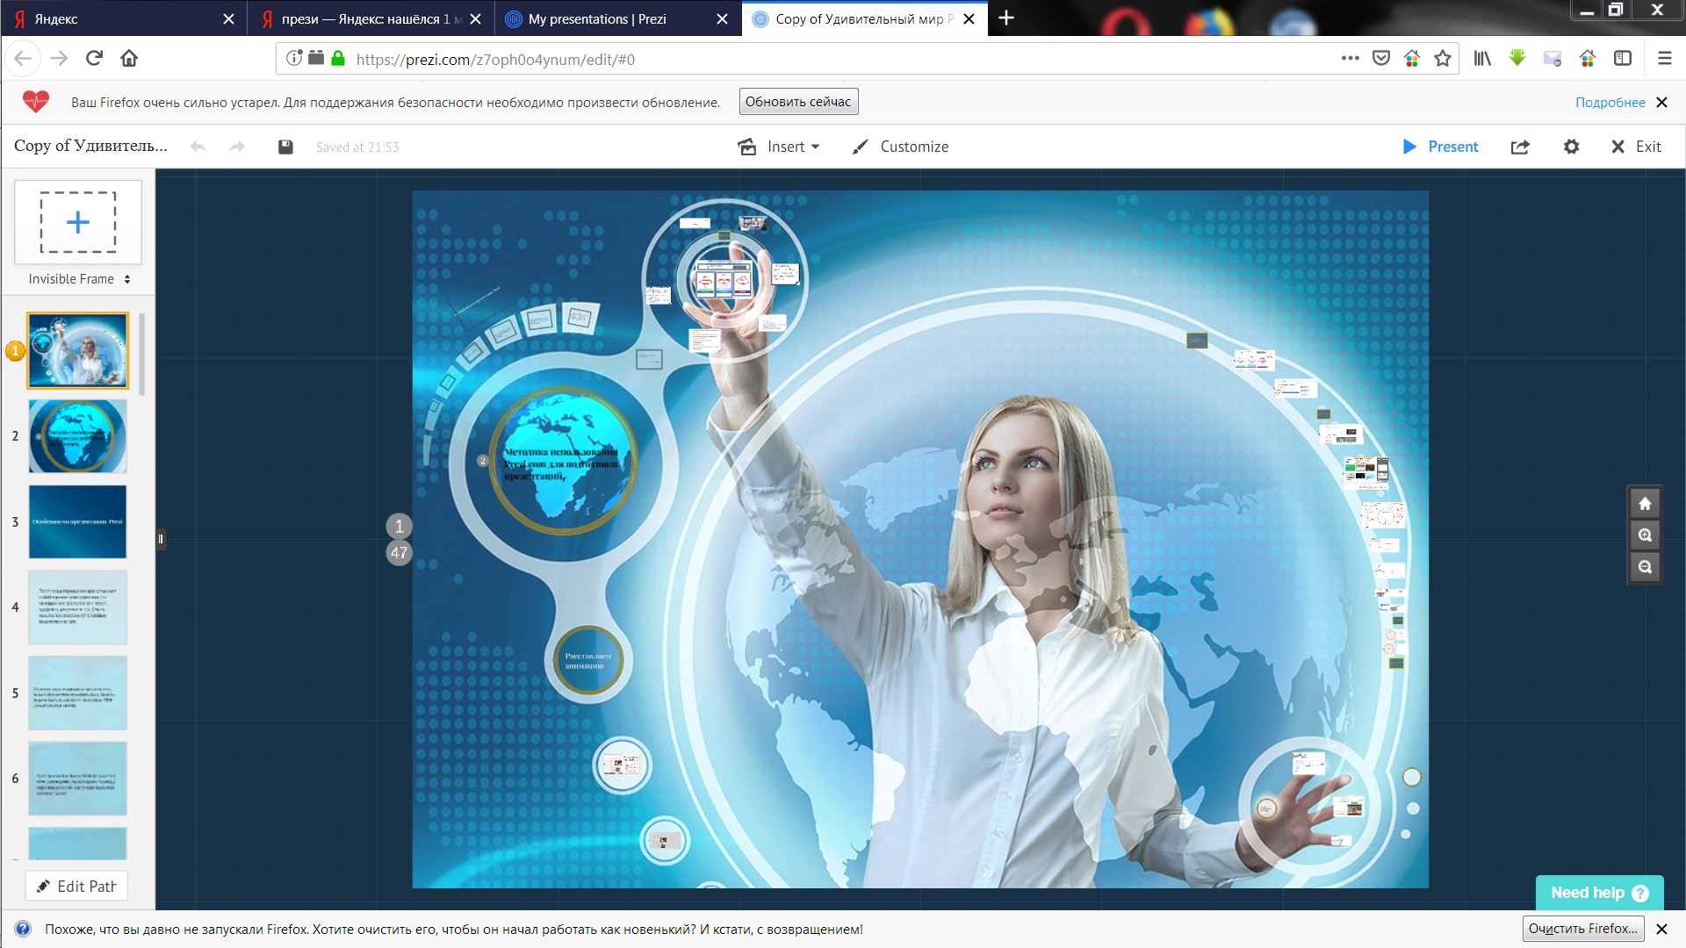Collapse the left path panel handle

click(161, 539)
